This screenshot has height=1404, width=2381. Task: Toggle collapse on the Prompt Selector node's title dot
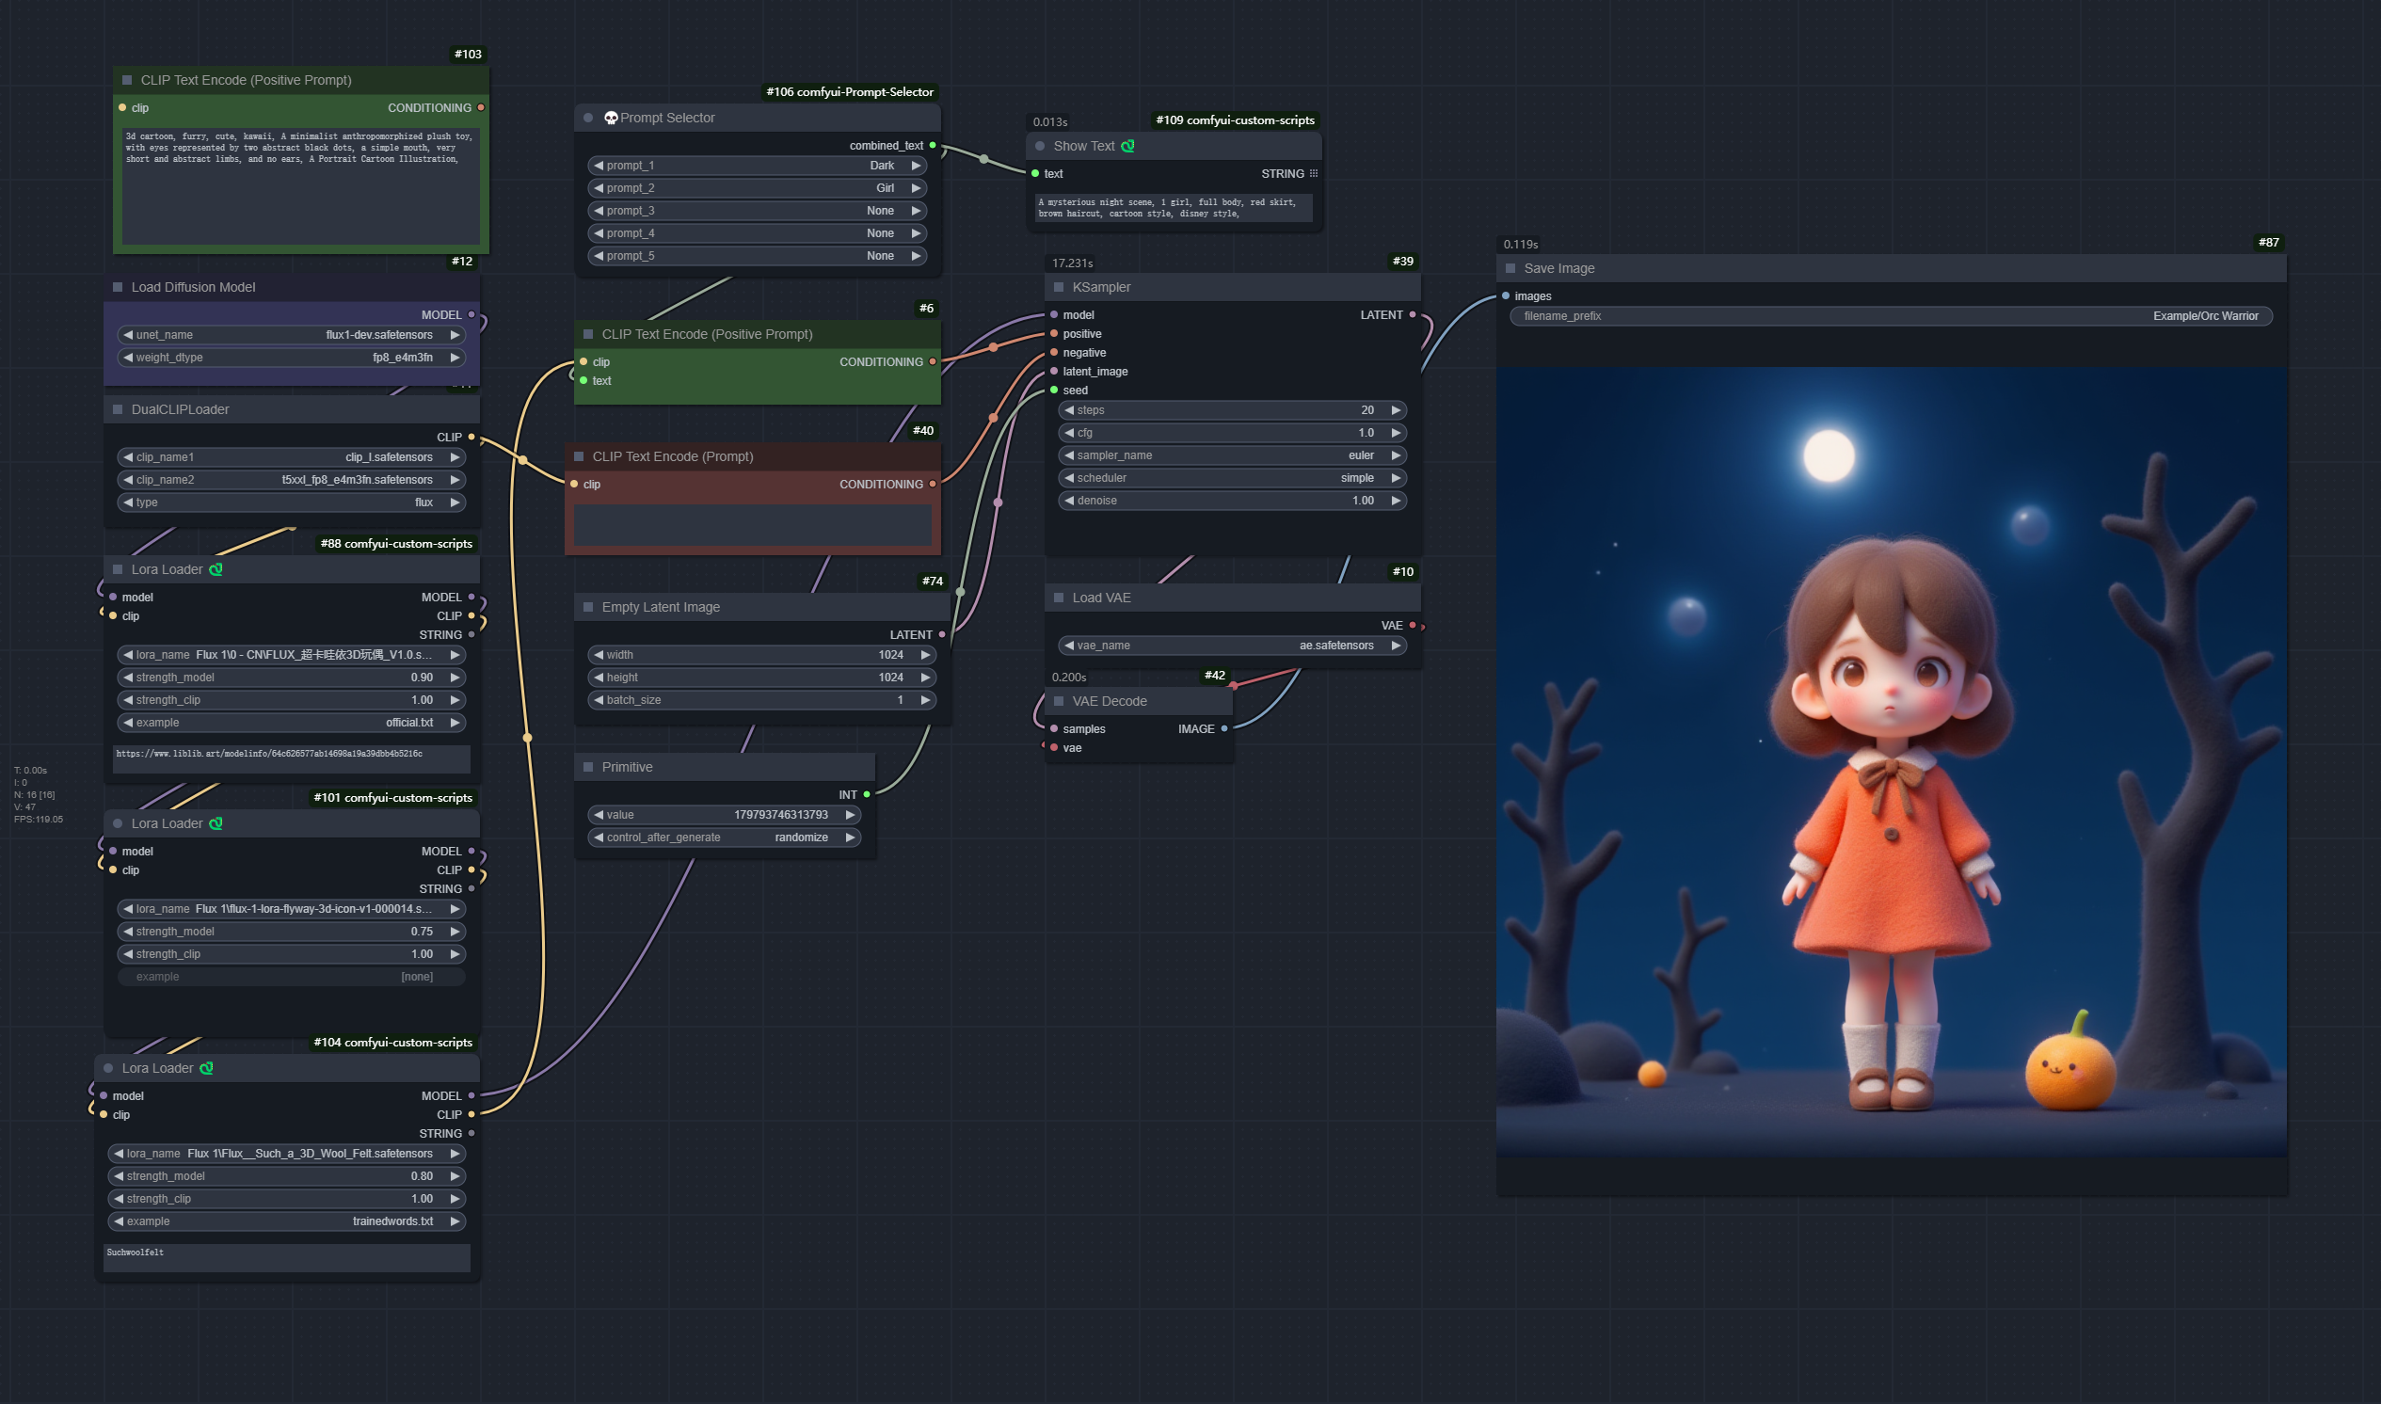coord(588,119)
